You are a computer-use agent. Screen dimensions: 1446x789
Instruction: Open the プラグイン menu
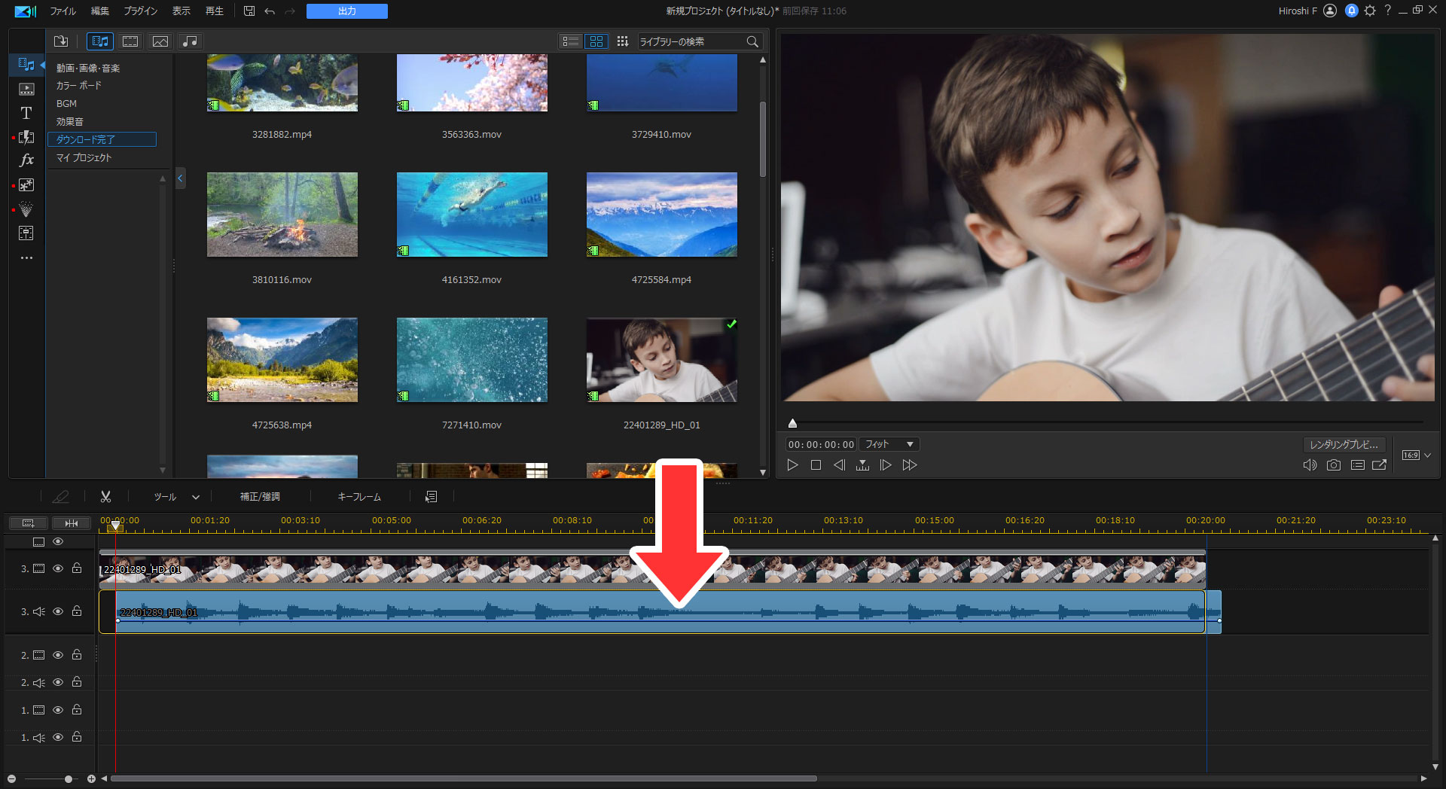pos(140,11)
